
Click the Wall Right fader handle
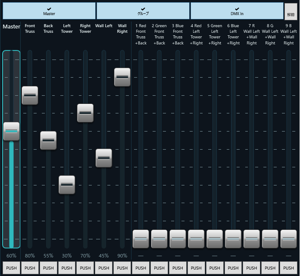122,77
